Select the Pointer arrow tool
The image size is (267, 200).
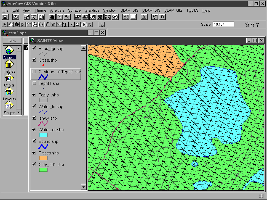click(x=5, y=25)
